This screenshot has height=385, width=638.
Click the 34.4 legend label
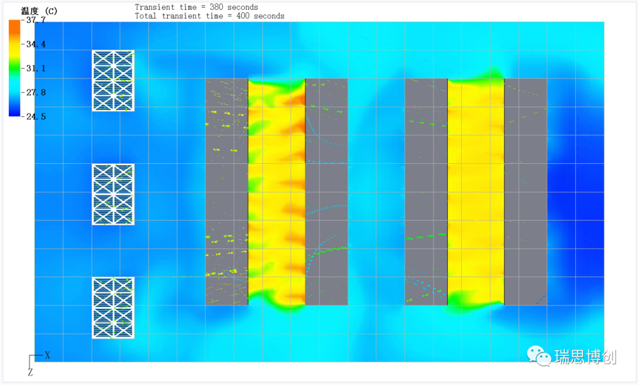point(35,44)
